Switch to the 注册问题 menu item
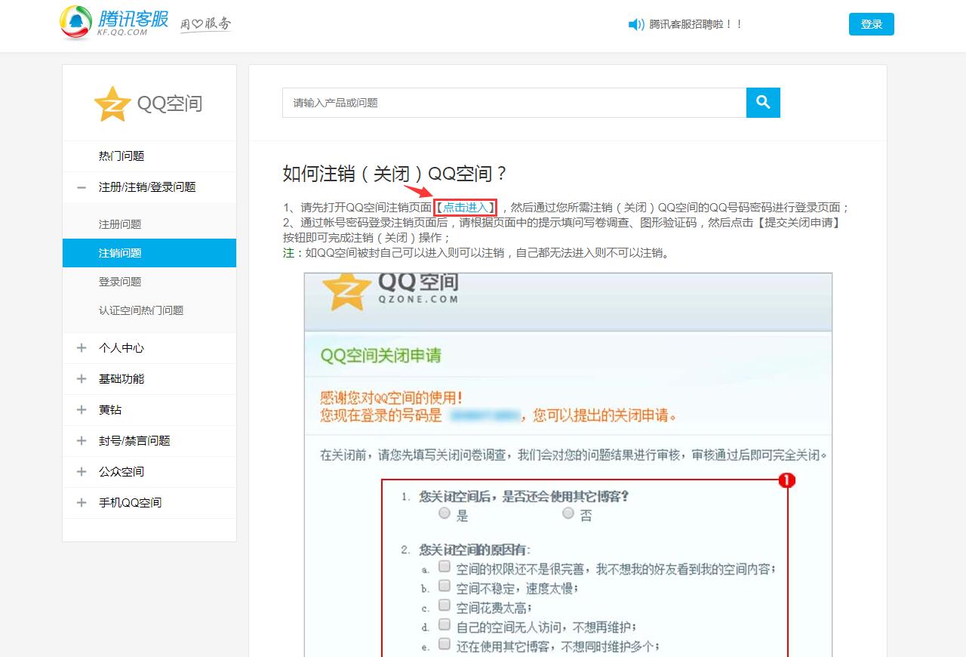 pyautogui.click(x=122, y=224)
